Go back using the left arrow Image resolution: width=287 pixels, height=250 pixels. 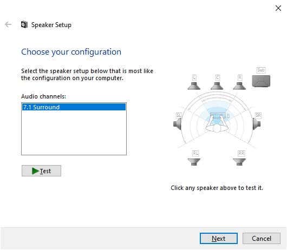click(8, 24)
